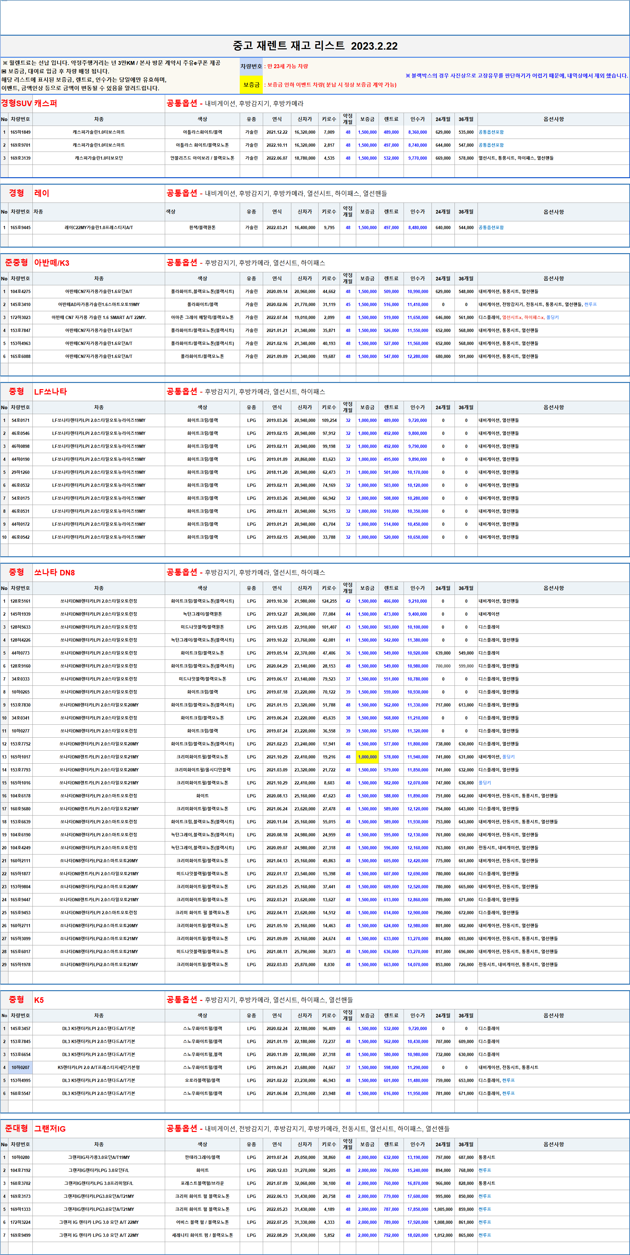Click color cell 아마존 그레이 메탈릭/블랙모노톤

click(202, 318)
